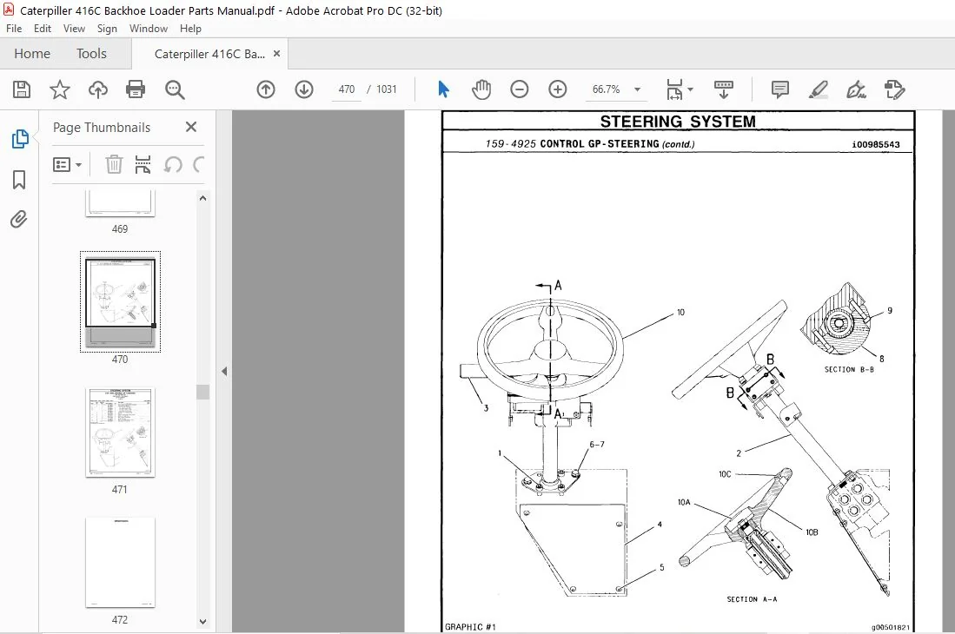The width and height of the screenshot is (955, 634).
Task: Click the fit page width tool
Action: pos(674,89)
